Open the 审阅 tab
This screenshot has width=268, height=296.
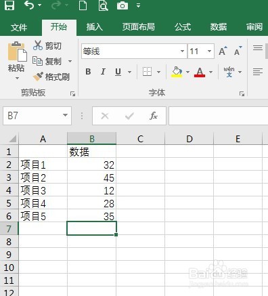254,27
